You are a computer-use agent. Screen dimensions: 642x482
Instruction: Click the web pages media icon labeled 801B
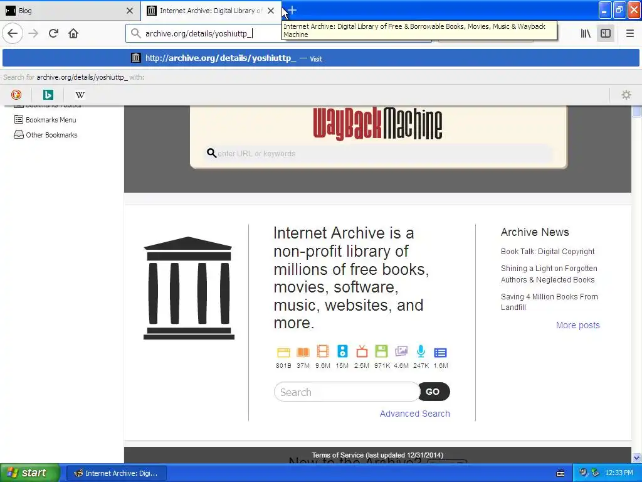pyautogui.click(x=283, y=353)
